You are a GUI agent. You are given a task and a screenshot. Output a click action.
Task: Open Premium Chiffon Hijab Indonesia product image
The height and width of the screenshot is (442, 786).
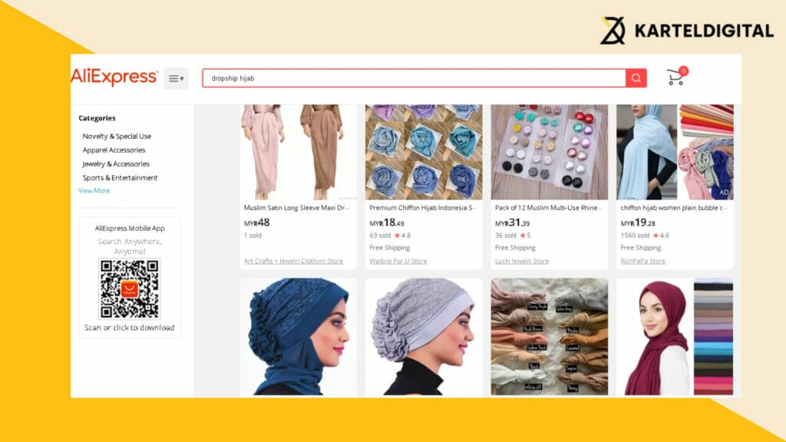tap(424, 153)
